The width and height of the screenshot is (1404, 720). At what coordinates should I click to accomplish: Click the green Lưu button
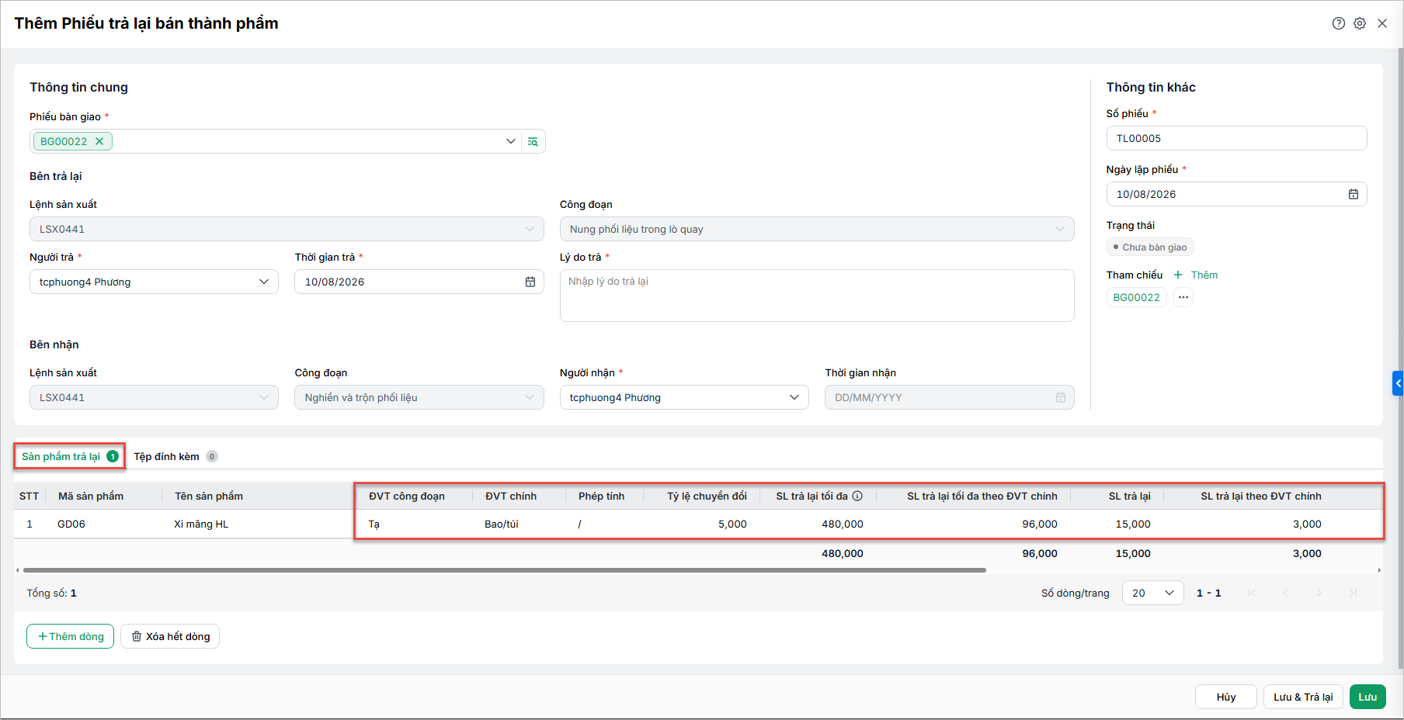click(x=1368, y=697)
